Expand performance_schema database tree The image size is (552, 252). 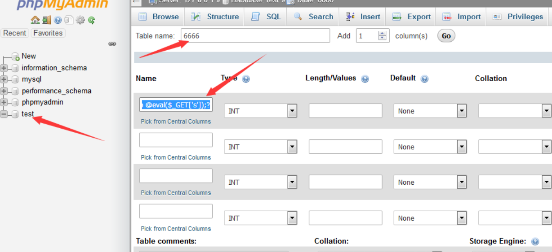[x=4, y=91]
